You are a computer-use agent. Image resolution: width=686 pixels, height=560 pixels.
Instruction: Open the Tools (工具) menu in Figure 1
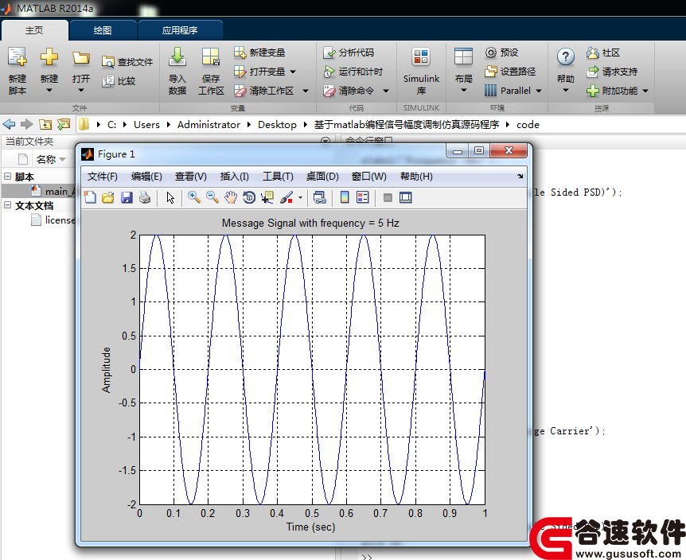(278, 177)
